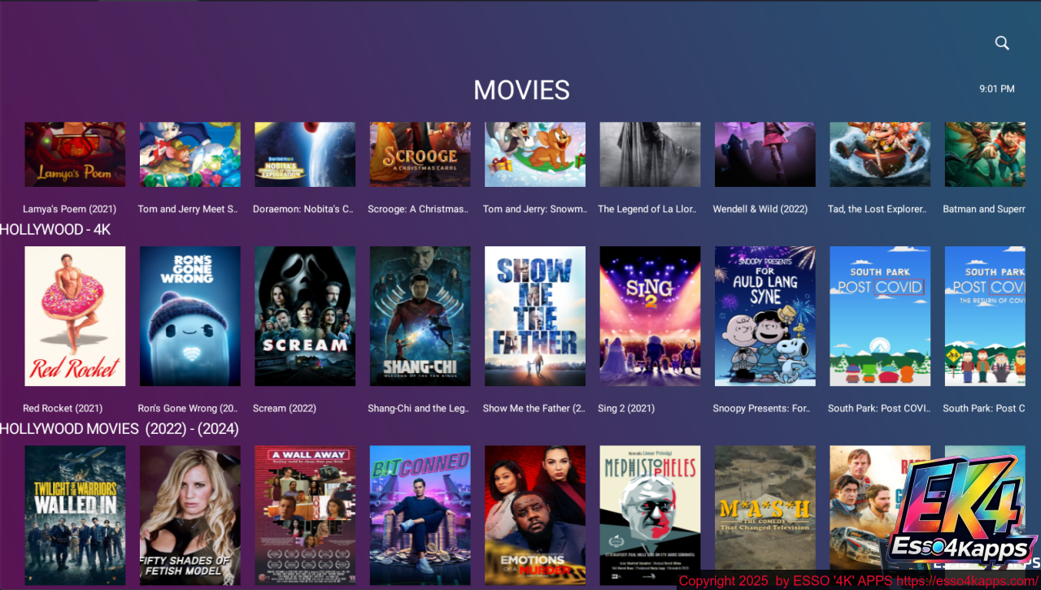Pick the Sing 2 poster
1041x590 pixels.
pyautogui.click(x=650, y=316)
